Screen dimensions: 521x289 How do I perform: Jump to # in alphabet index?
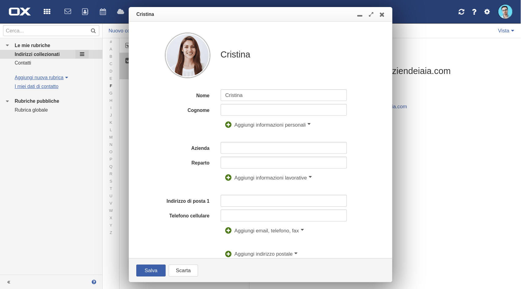coord(111,42)
